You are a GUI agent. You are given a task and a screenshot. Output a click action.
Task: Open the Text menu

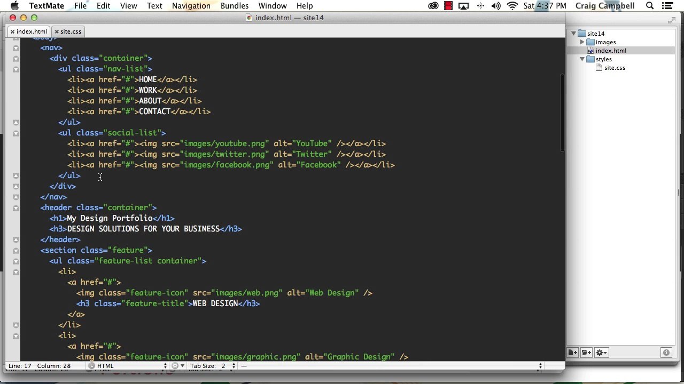(154, 6)
